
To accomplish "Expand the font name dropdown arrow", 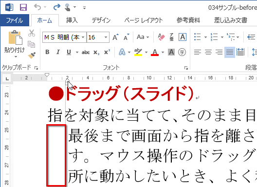I will click(83, 37).
